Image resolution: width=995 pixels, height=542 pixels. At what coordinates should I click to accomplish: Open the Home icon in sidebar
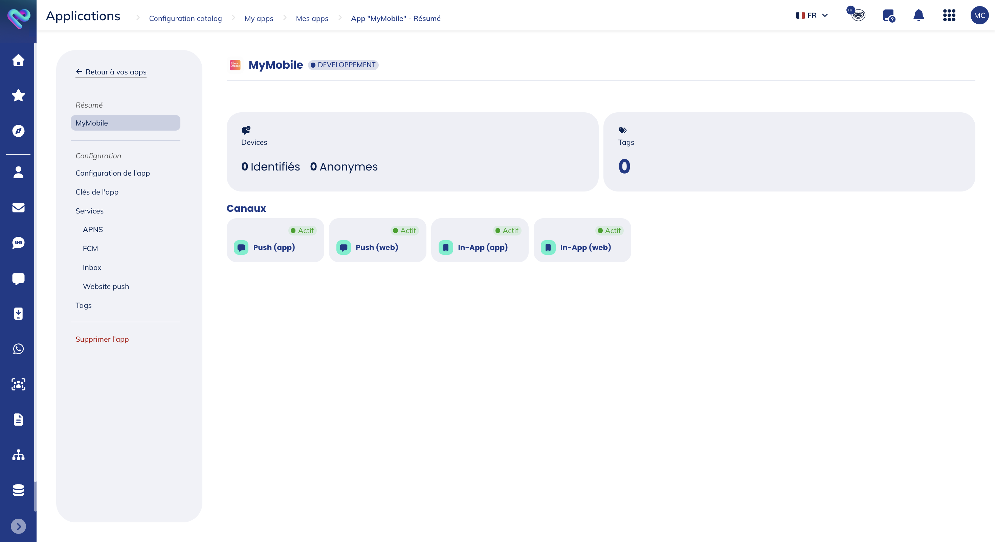click(x=18, y=60)
